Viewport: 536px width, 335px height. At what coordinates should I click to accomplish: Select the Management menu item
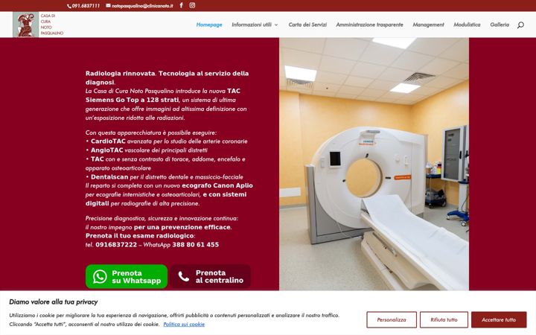click(428, 25)
